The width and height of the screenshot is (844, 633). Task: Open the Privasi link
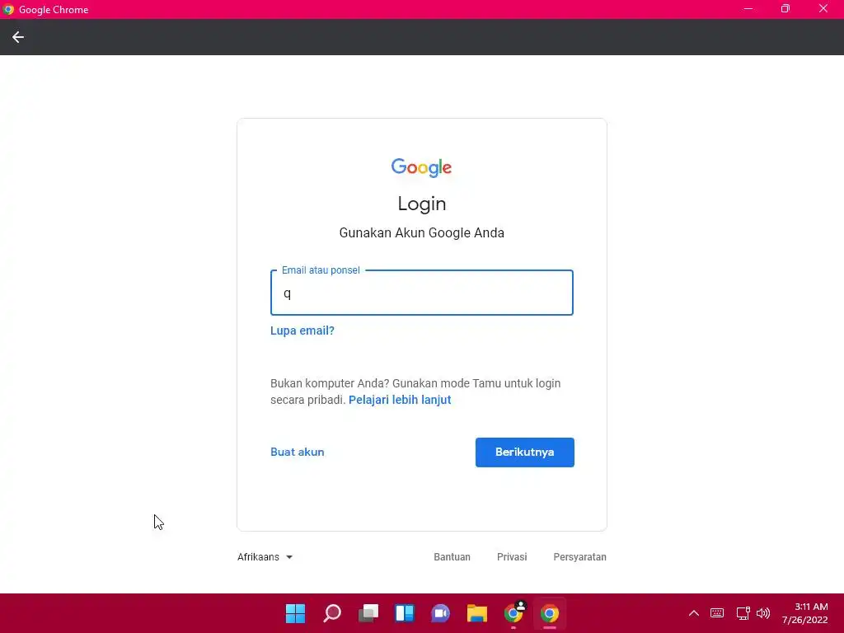click(x=512, y=557)
